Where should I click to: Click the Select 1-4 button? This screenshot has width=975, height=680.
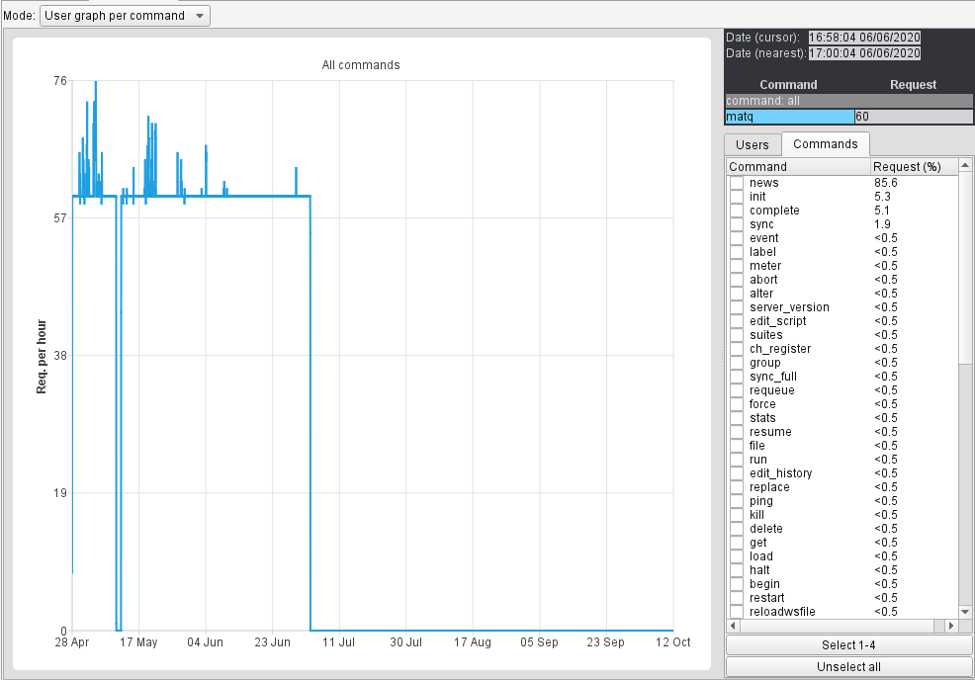849,645
